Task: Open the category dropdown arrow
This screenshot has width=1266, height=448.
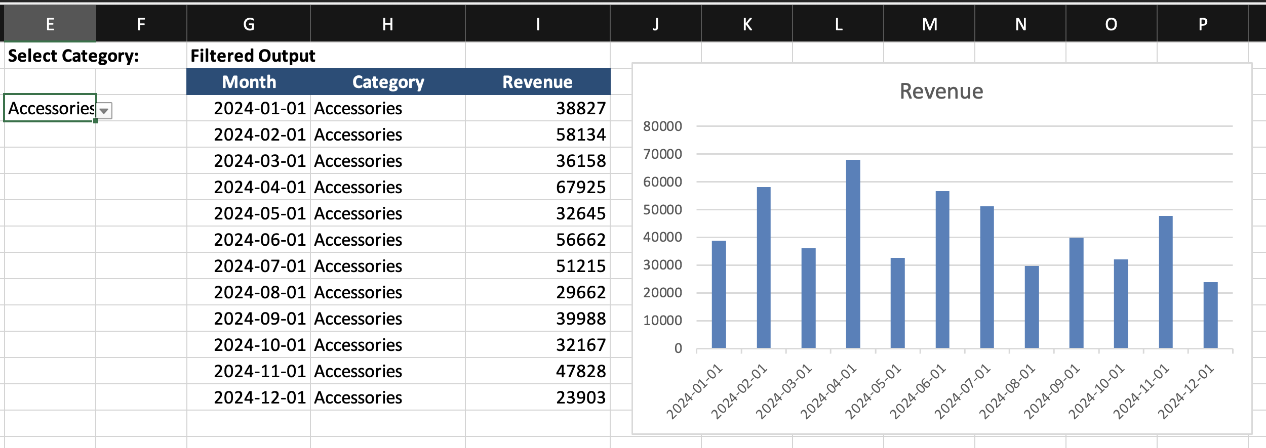Action: click(x=104, y=110)
